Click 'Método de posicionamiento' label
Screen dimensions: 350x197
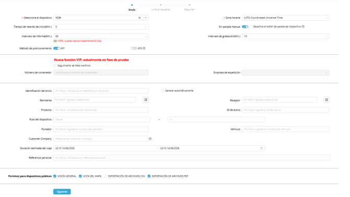pos(36,48)
